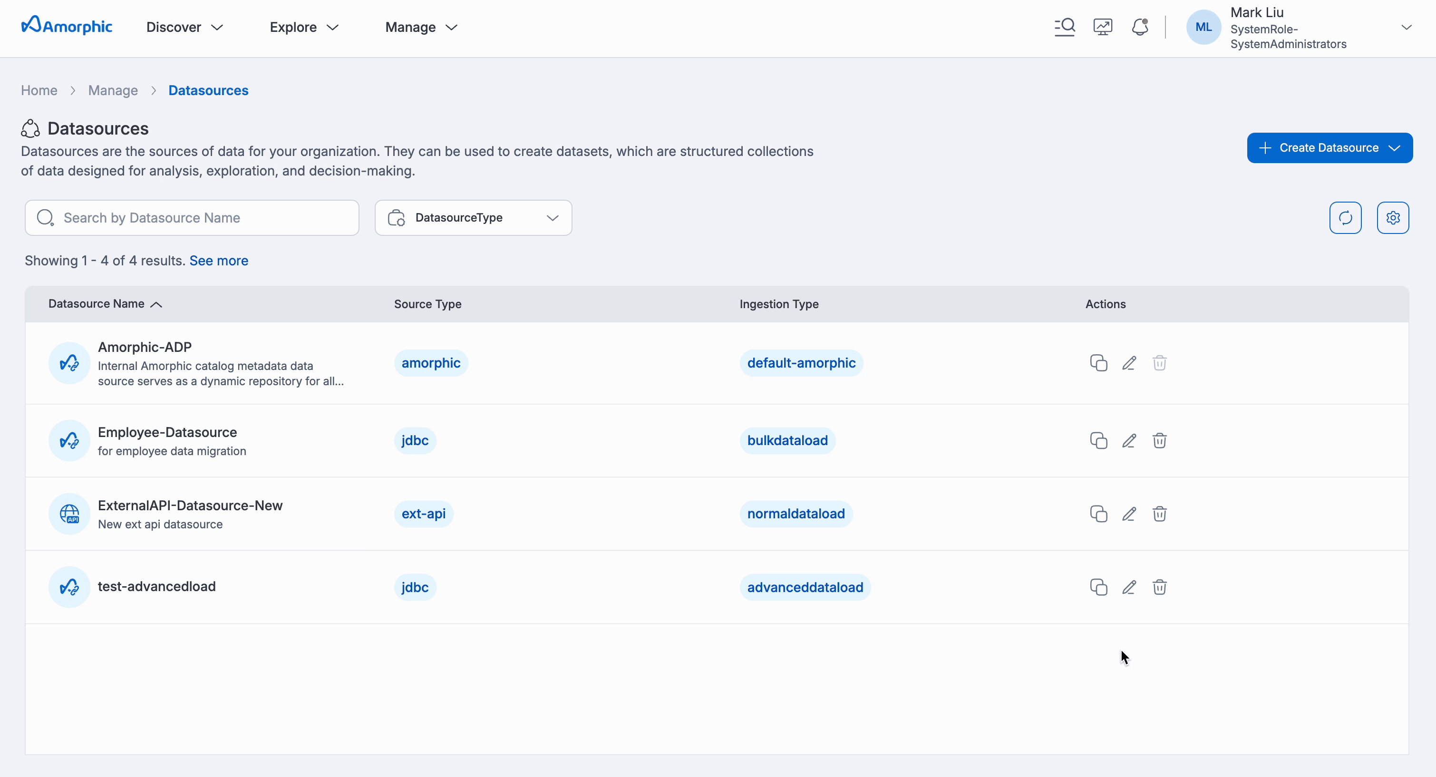Open the Manage menu
The width and height of the screenshot is (1436, 777).
(421, 27)
